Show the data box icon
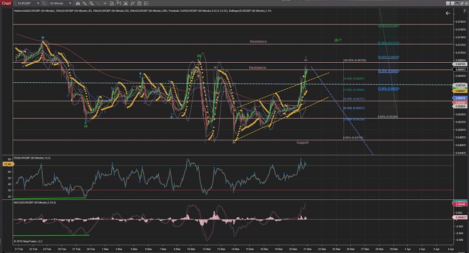The height and width of the screenshot is (253, 469). (x=112, y=3)
